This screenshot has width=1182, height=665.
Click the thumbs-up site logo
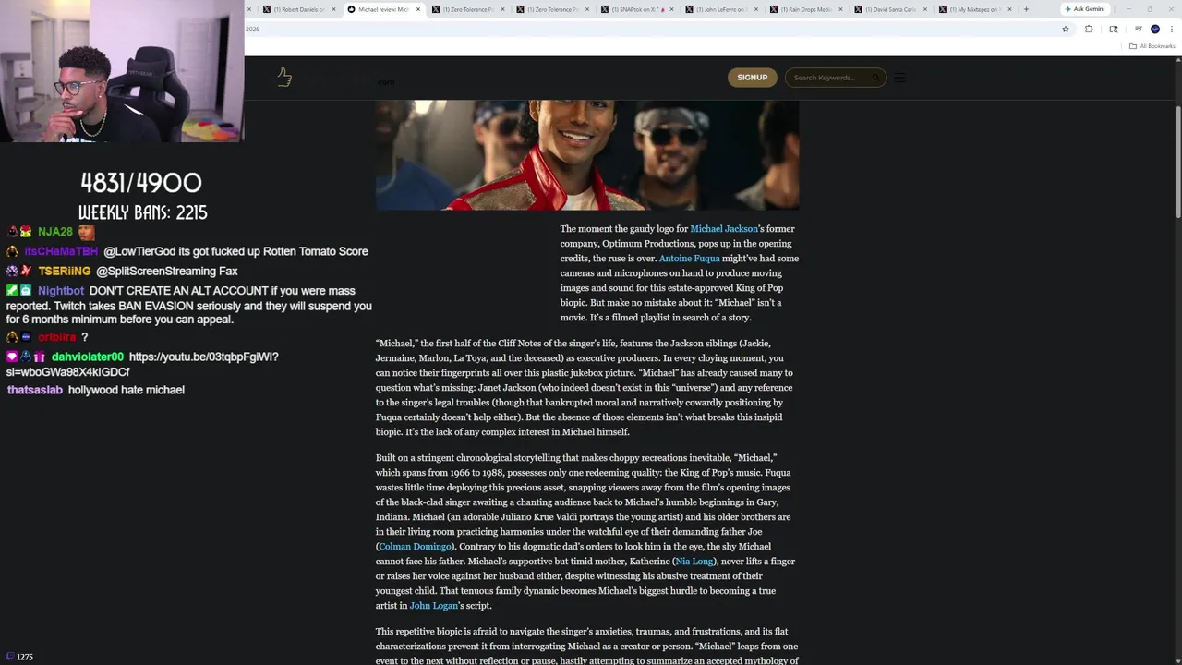(284, 78)
